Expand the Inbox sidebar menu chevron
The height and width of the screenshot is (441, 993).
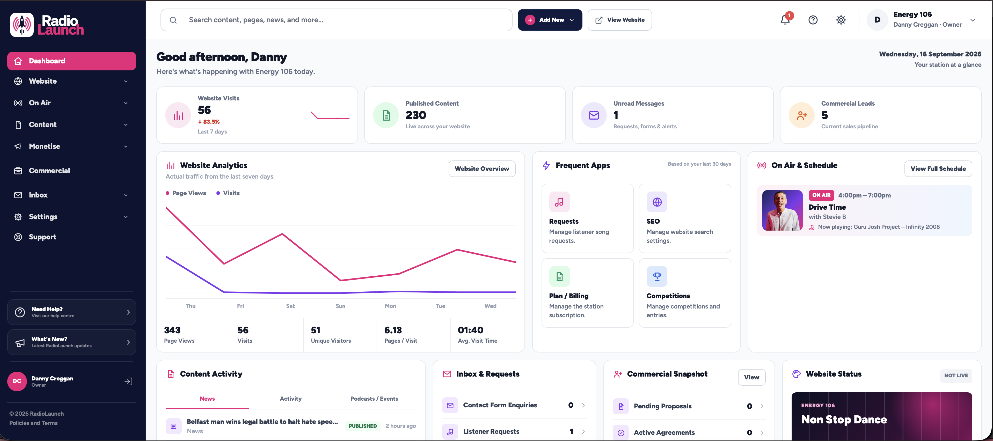pos(126,195)
